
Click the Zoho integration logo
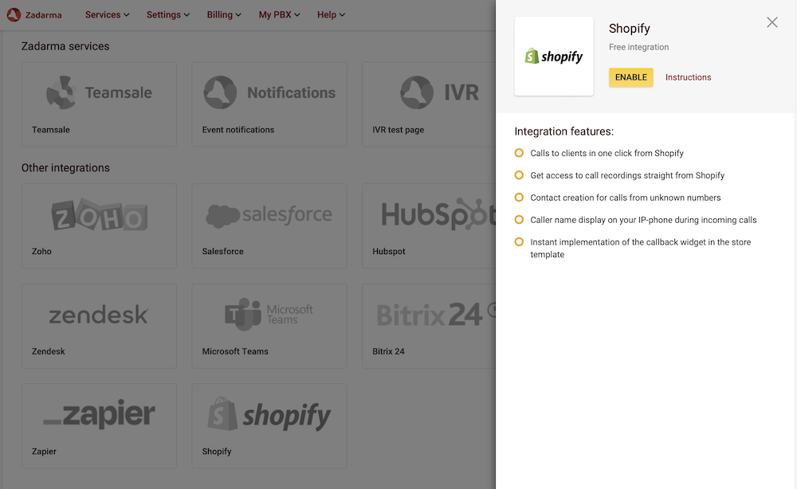(98, 213)
